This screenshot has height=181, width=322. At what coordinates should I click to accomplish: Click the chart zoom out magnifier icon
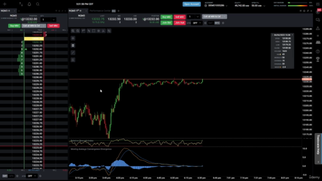(78, 31)
